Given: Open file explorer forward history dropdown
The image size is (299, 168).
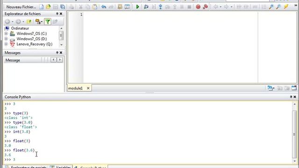Looking at the screenshot, I should 23,22.
